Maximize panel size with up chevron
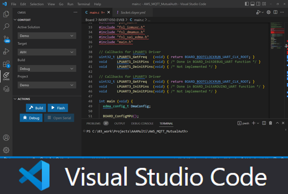This screenshot has height=194, width=288. tap(277, 123)
